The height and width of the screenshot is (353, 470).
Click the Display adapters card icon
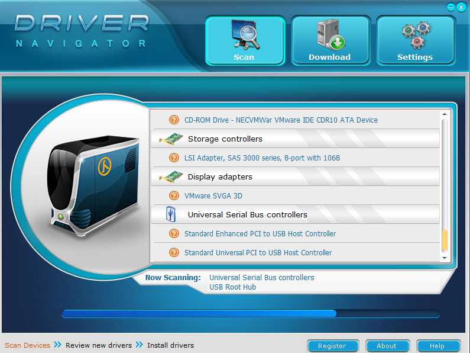click(171, 177)
